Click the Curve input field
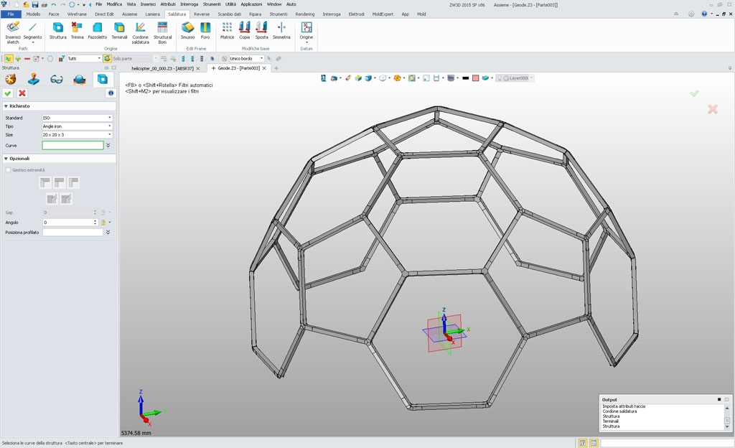 point(72,146)
